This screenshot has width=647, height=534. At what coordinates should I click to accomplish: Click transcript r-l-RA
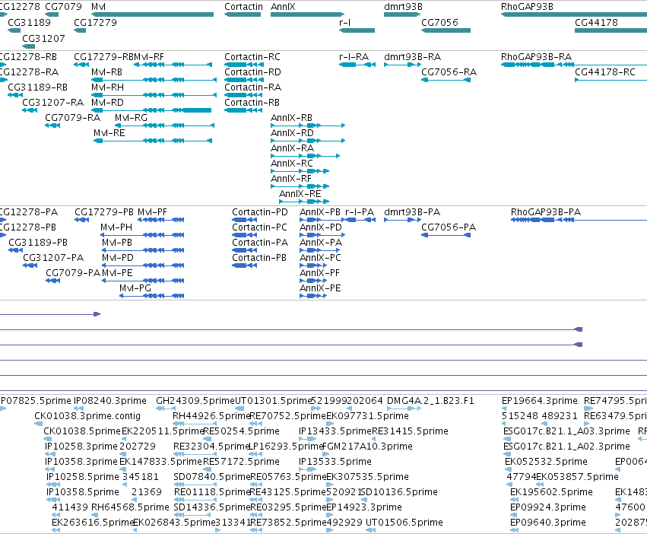coord(354,56)
